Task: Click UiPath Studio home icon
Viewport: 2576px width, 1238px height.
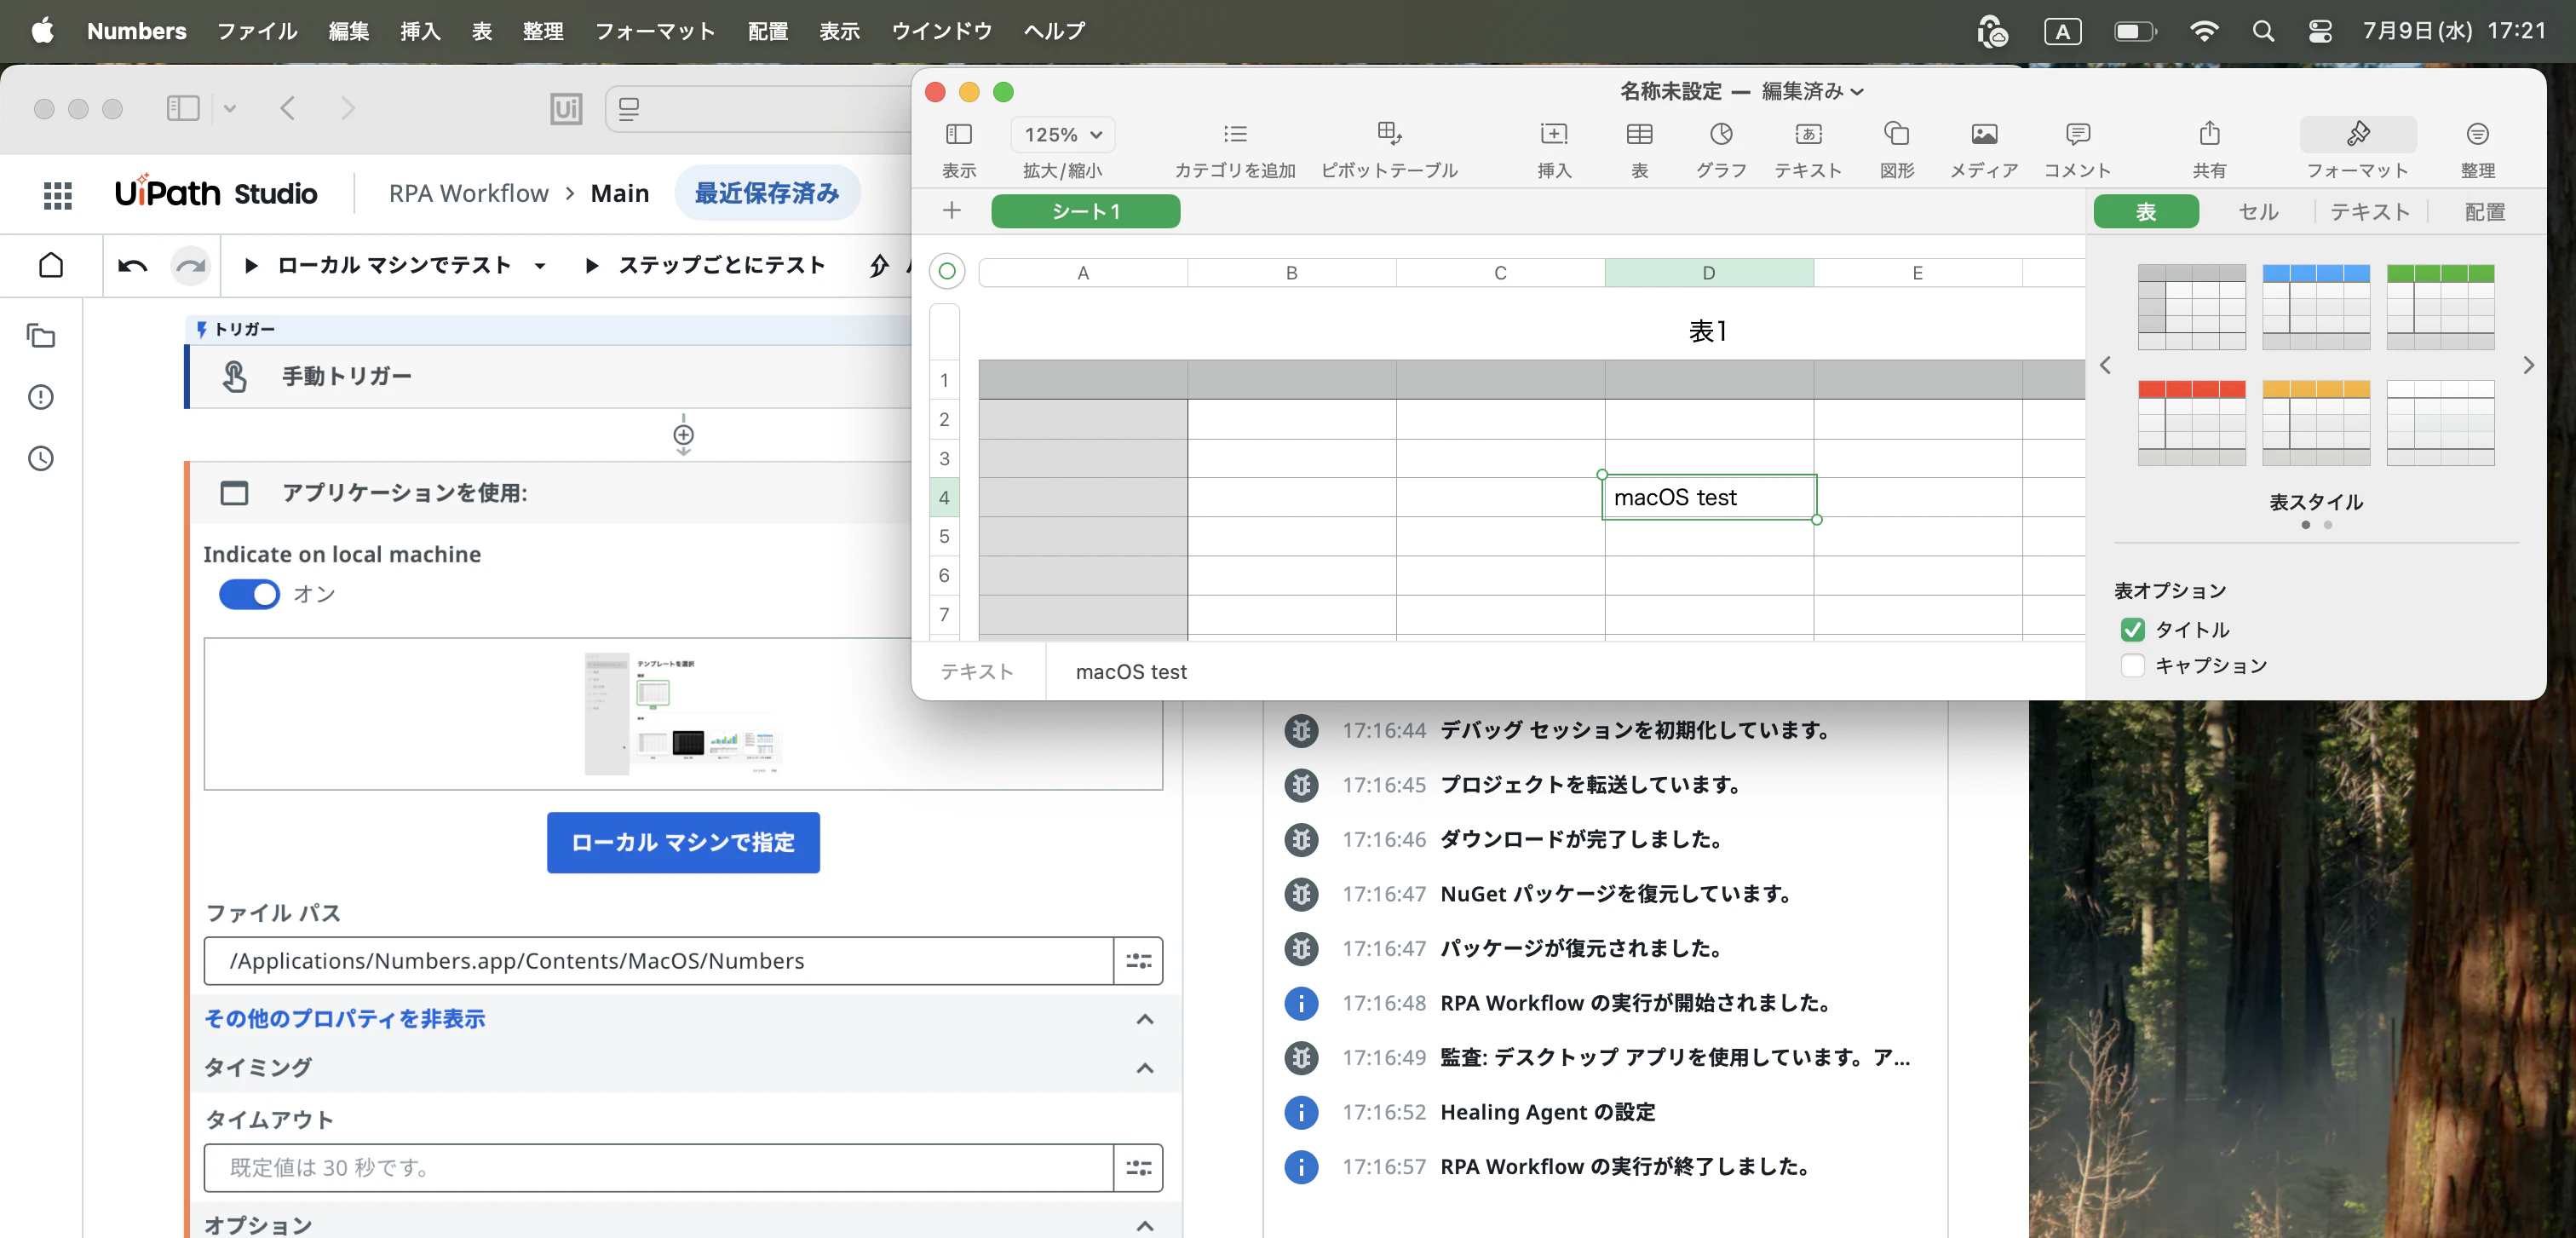Action: pyautogui.click(x=51, y=265)
